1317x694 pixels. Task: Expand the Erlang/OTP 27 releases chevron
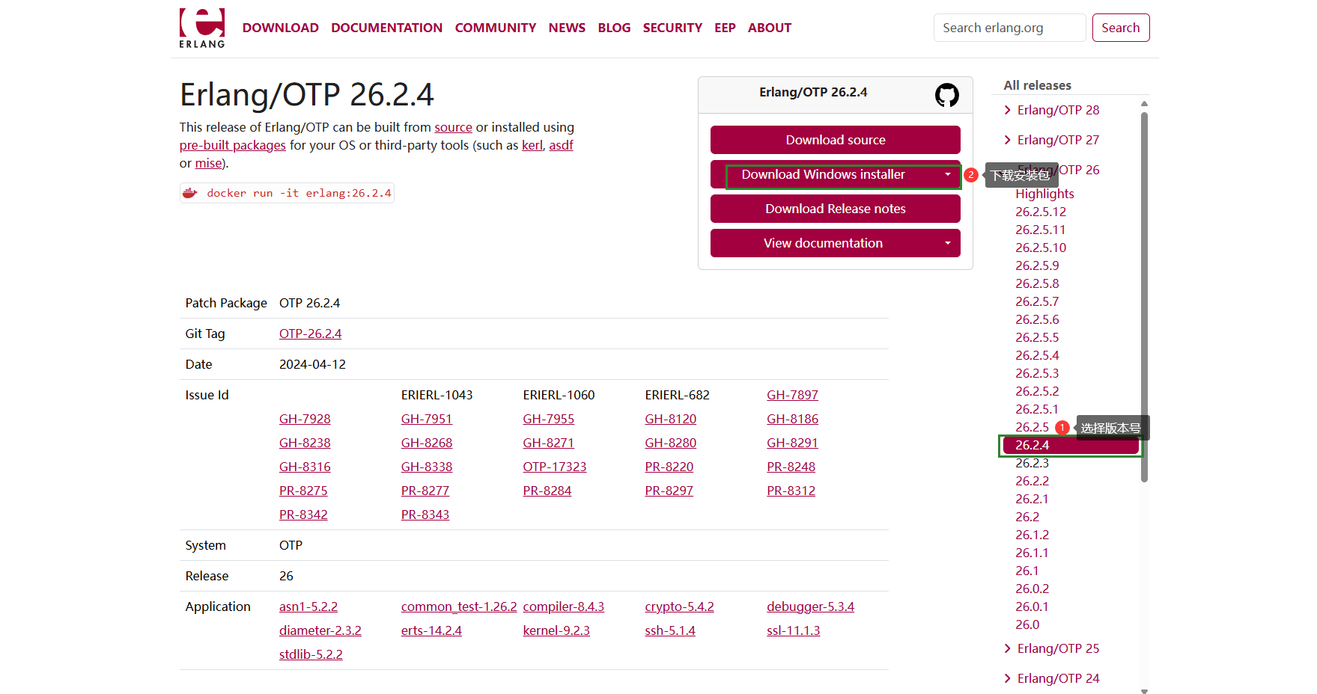1008,141
